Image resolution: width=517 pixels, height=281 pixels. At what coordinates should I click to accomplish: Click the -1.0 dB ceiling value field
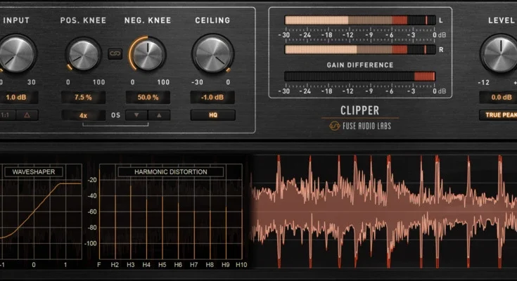pos(212,98)
